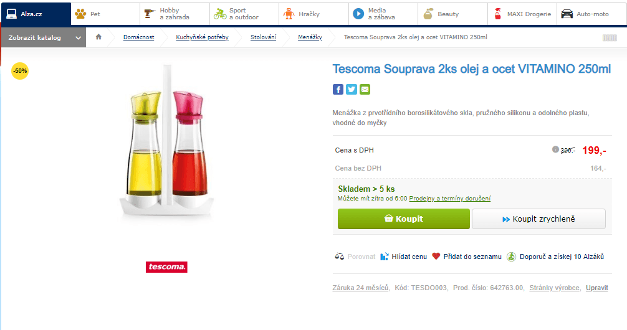This screenshot has width=627, height=330.
Task: Add product to comparison with Porovnat
Action: coord(355,257)
